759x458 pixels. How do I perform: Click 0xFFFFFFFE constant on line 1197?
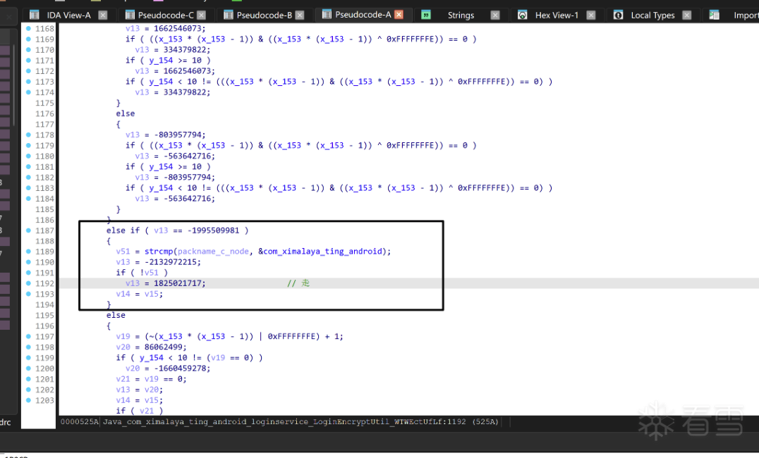291,337
